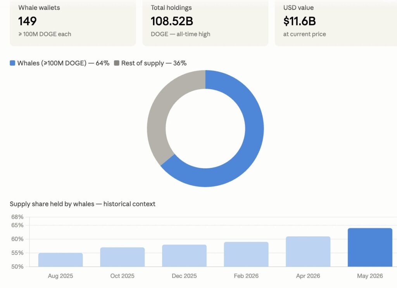Image resolution: width=397 pixels, height=288 pixels.
Task: Click the 'Feb 2026' axis label
Action: pos(246,276)
